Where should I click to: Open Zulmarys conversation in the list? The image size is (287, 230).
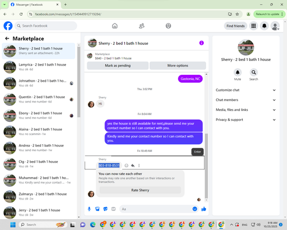[38, 196]
